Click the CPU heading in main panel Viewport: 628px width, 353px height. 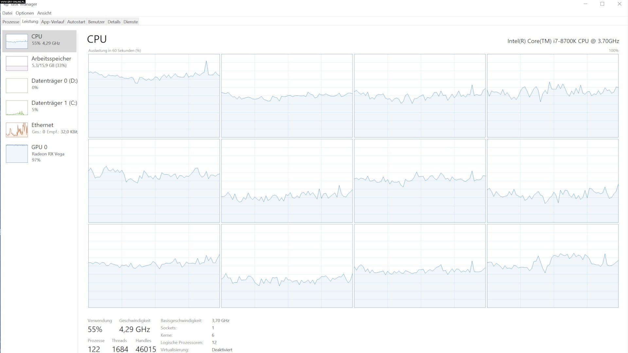[97, 39]
